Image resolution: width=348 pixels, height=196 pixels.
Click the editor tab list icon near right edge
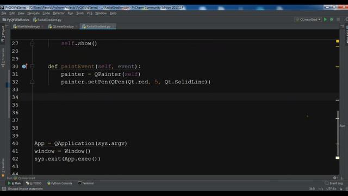point(342,27)
